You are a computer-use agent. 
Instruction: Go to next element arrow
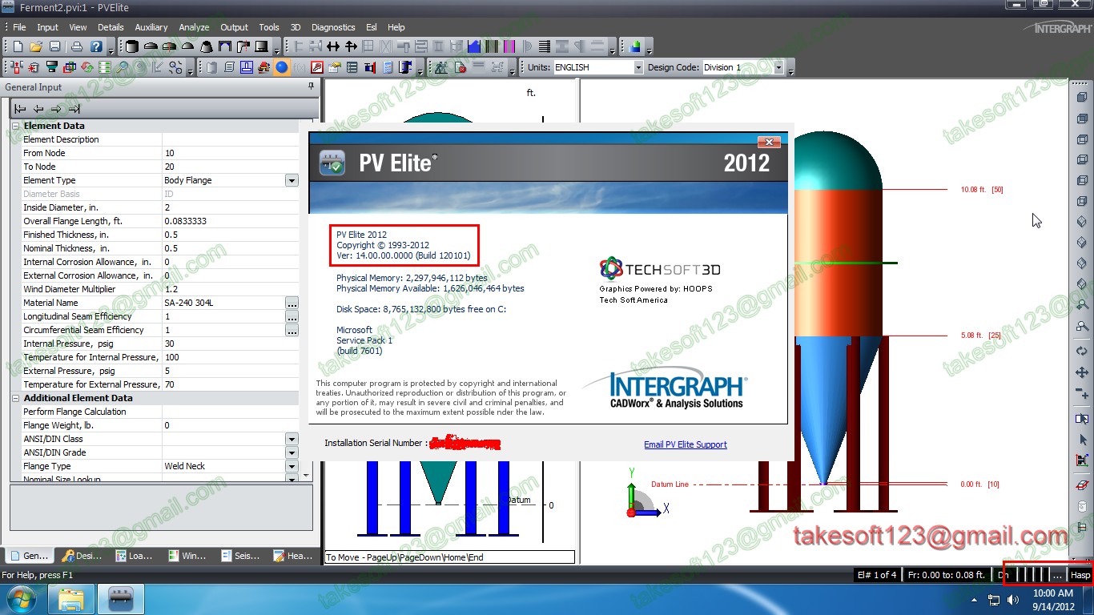click(x=56, y=109)
